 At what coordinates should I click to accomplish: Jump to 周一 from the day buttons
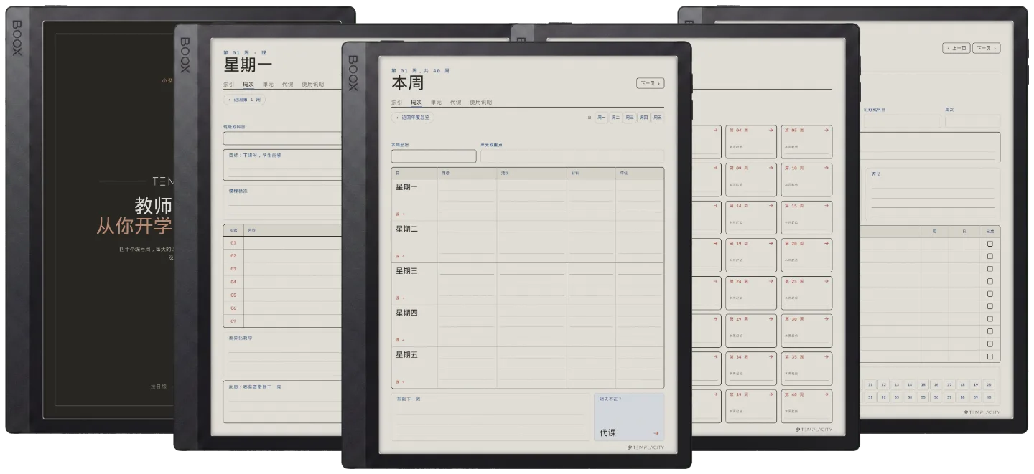pyautogui.click(x=602, y=118)
